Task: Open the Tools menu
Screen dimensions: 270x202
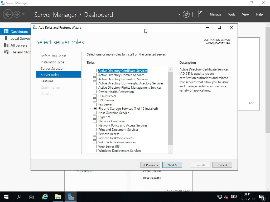Action: tap(231, 14)
